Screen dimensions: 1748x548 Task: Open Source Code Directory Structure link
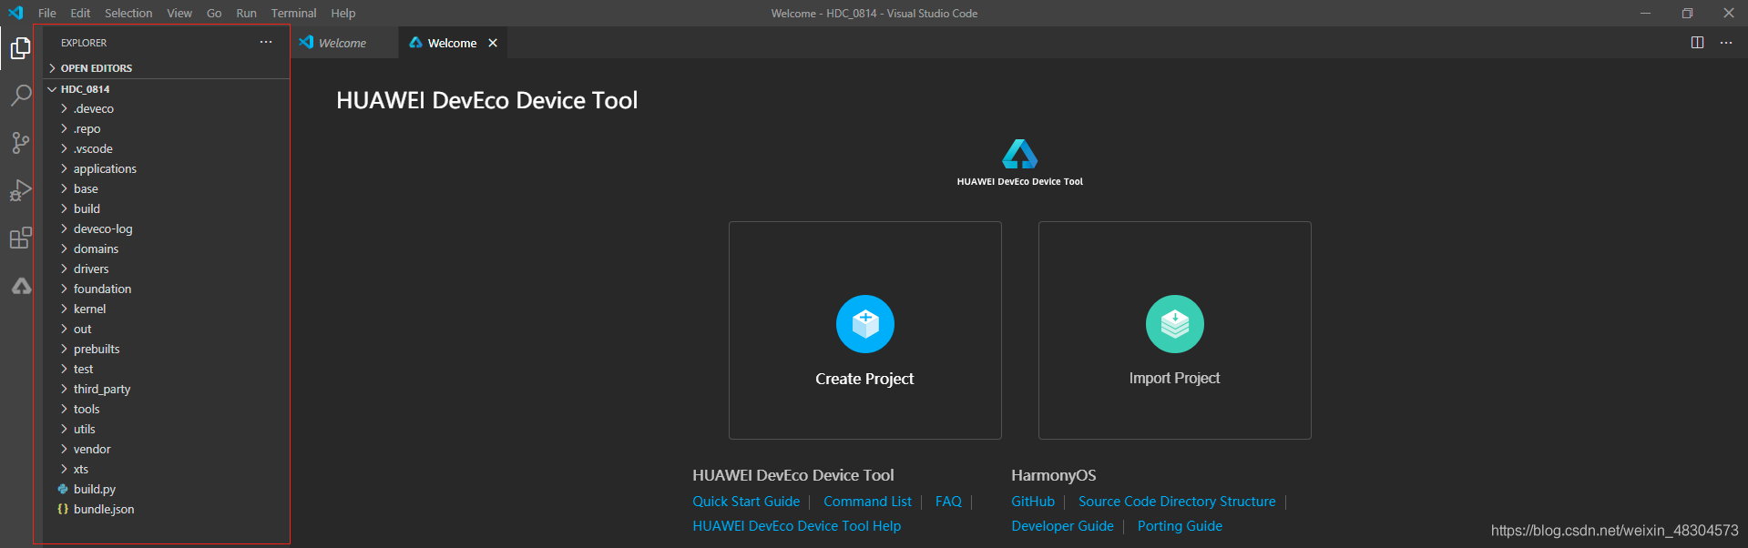click(1177, 502)
